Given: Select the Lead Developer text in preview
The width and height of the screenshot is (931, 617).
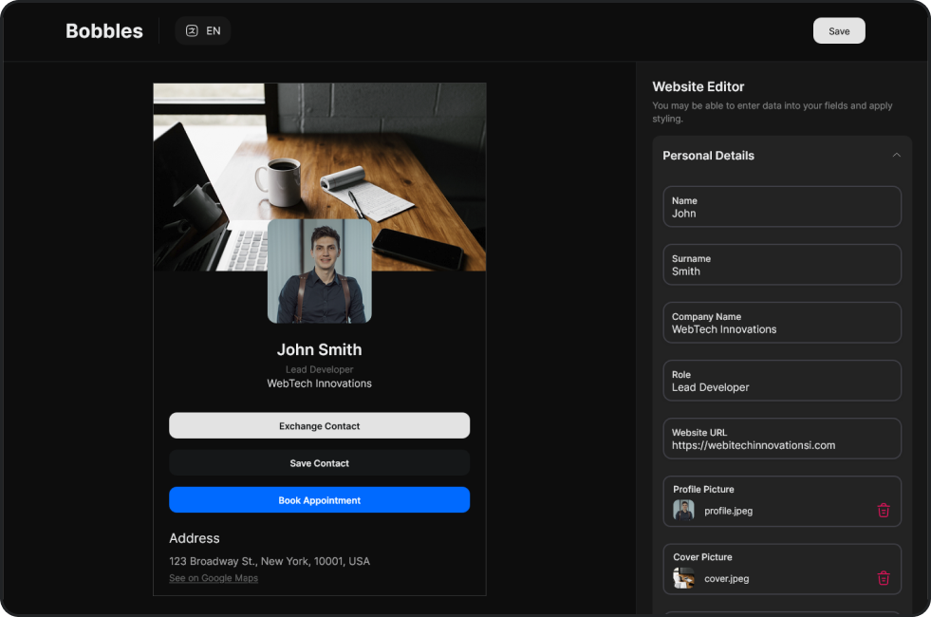Looking at the screenshot, I should click(320, 369).
